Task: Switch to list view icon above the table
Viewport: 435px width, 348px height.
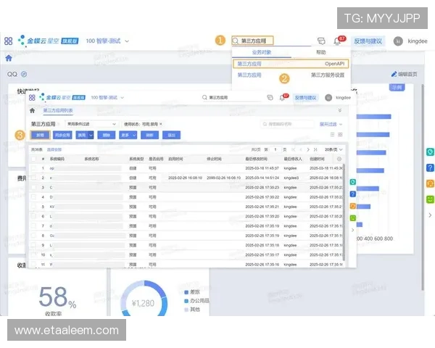Action: [332, 135]
